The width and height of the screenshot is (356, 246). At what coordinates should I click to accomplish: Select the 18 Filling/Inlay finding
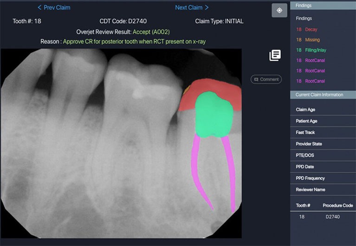pyautogui.click(x=311, y=50)
